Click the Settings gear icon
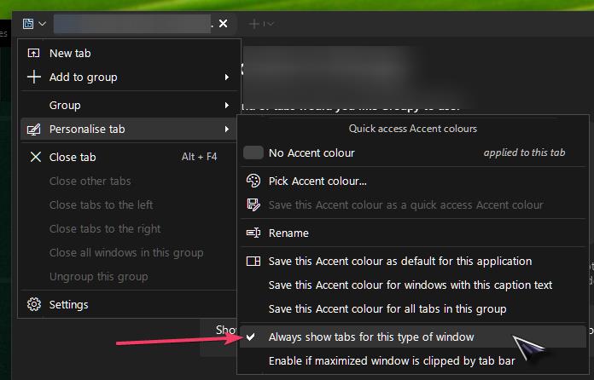Screen dimensions: 594x380 [x=34, y=304]
